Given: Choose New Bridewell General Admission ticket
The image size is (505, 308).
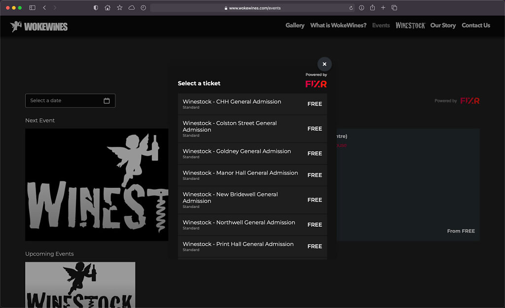Looking at the screenshot, I should click(252, 200).
